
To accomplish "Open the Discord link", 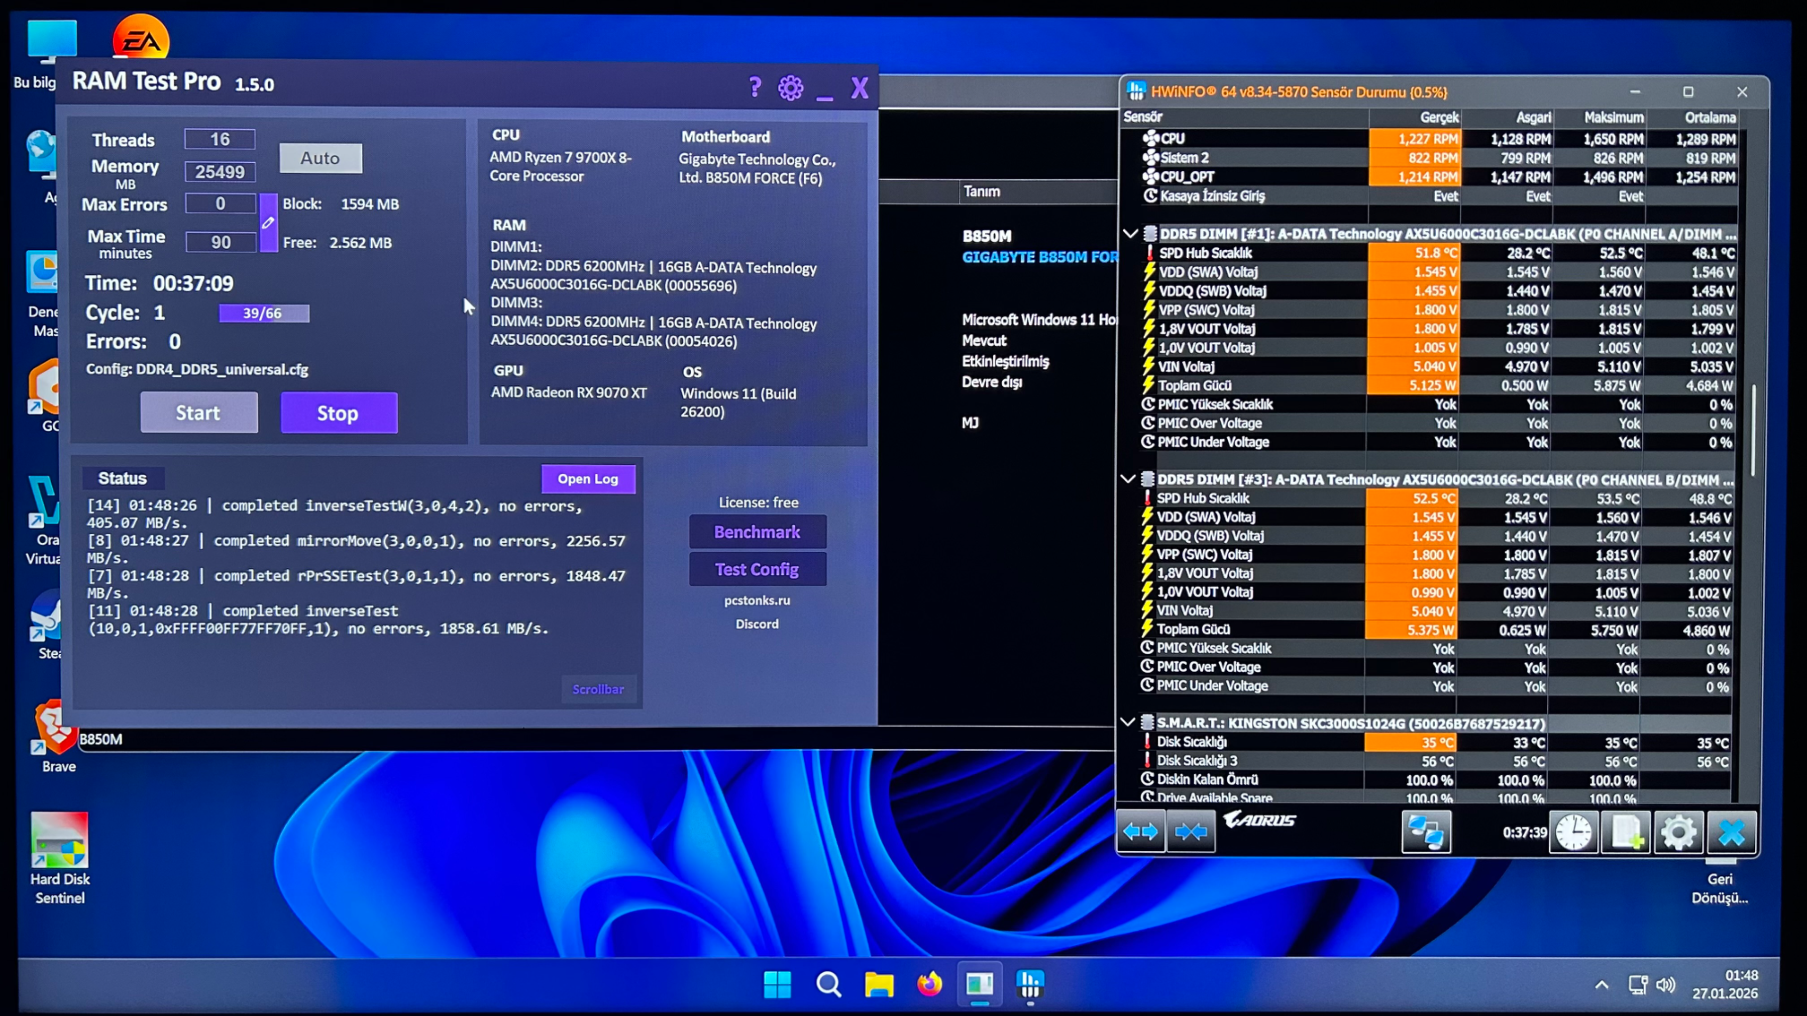I will tap(757, 624).
